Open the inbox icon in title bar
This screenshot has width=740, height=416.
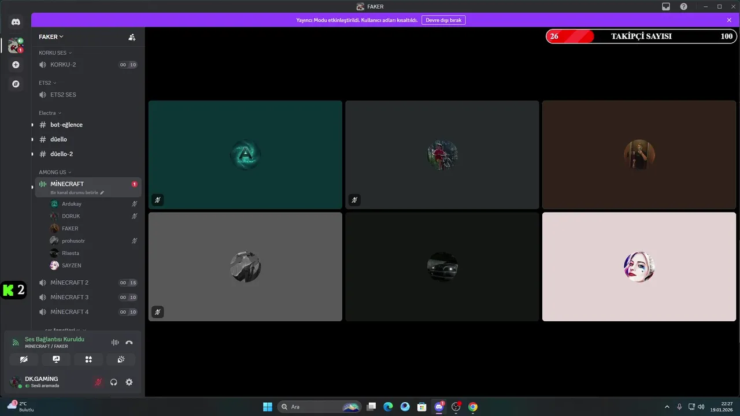[x=666, y=6]
